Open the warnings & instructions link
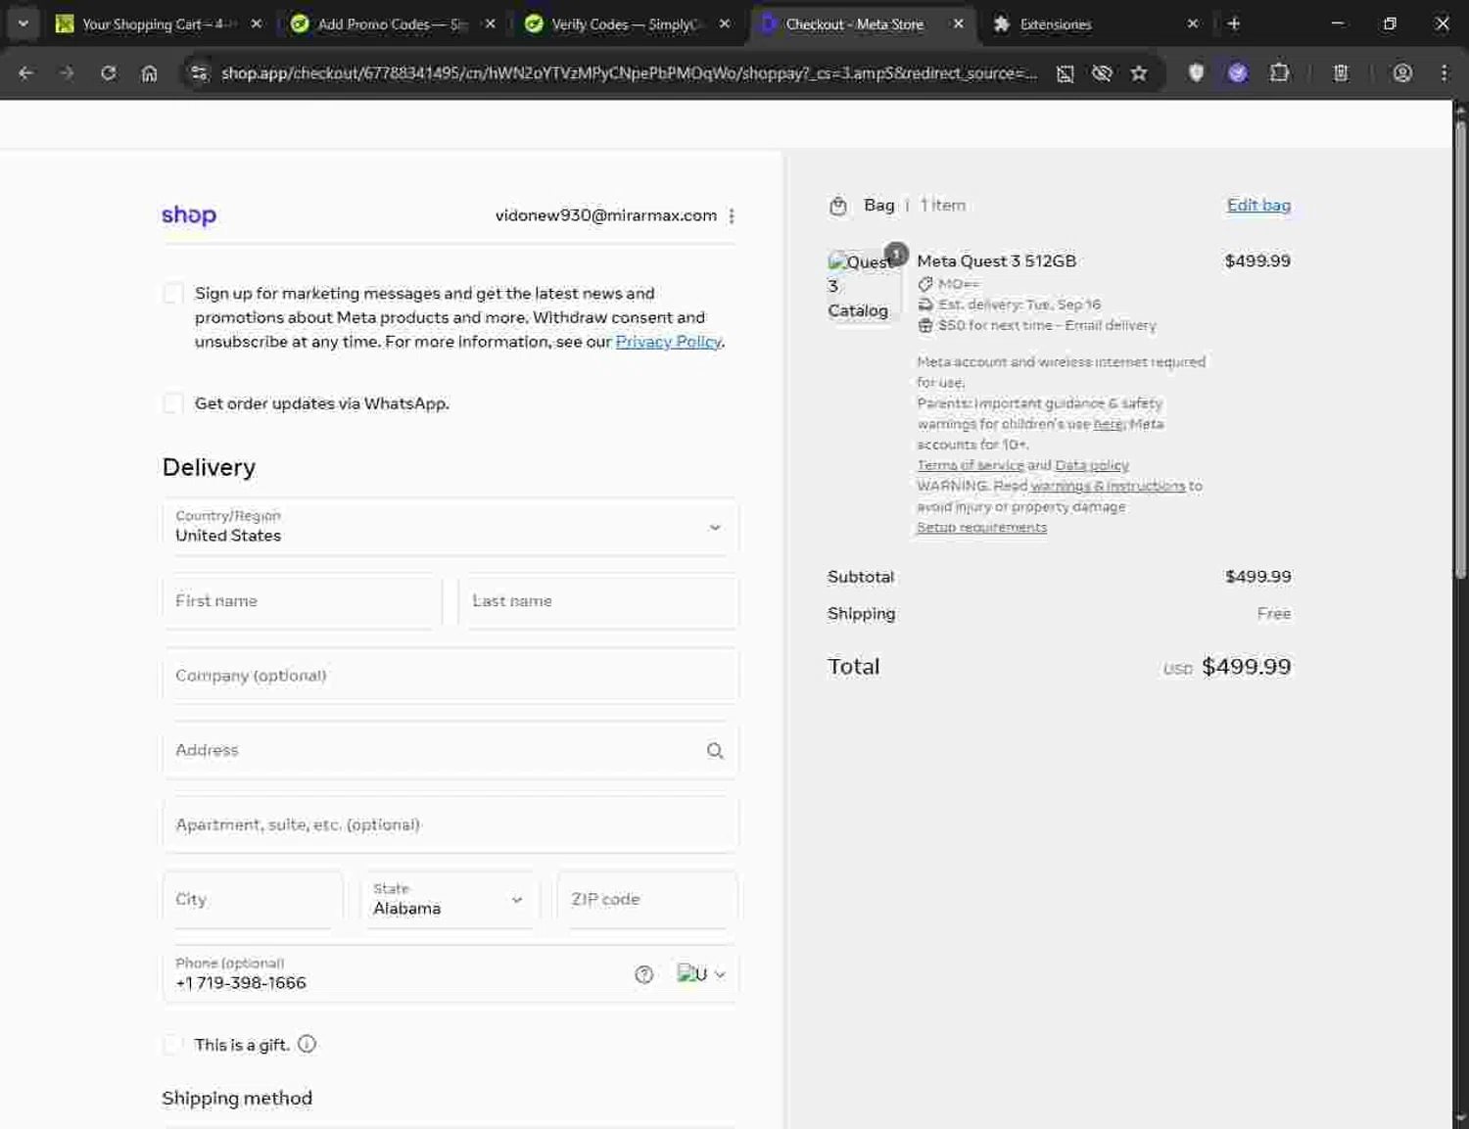This screenshot has width=1469, height=1129. (x=1108, y=486)
